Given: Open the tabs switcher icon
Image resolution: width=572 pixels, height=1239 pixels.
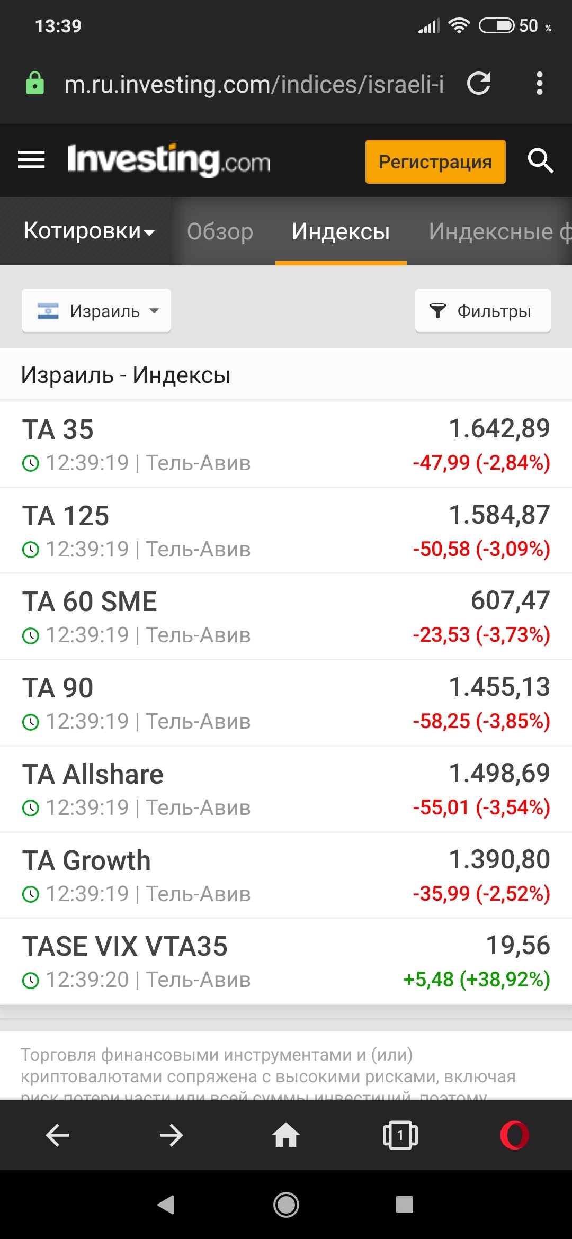Looking at the screenshot, I should click(400, 1135).
